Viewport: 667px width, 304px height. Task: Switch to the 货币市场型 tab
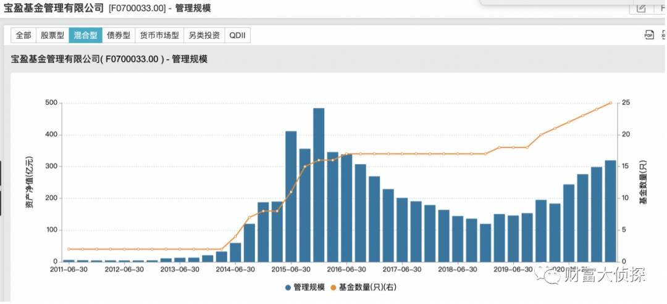point(159,35)
